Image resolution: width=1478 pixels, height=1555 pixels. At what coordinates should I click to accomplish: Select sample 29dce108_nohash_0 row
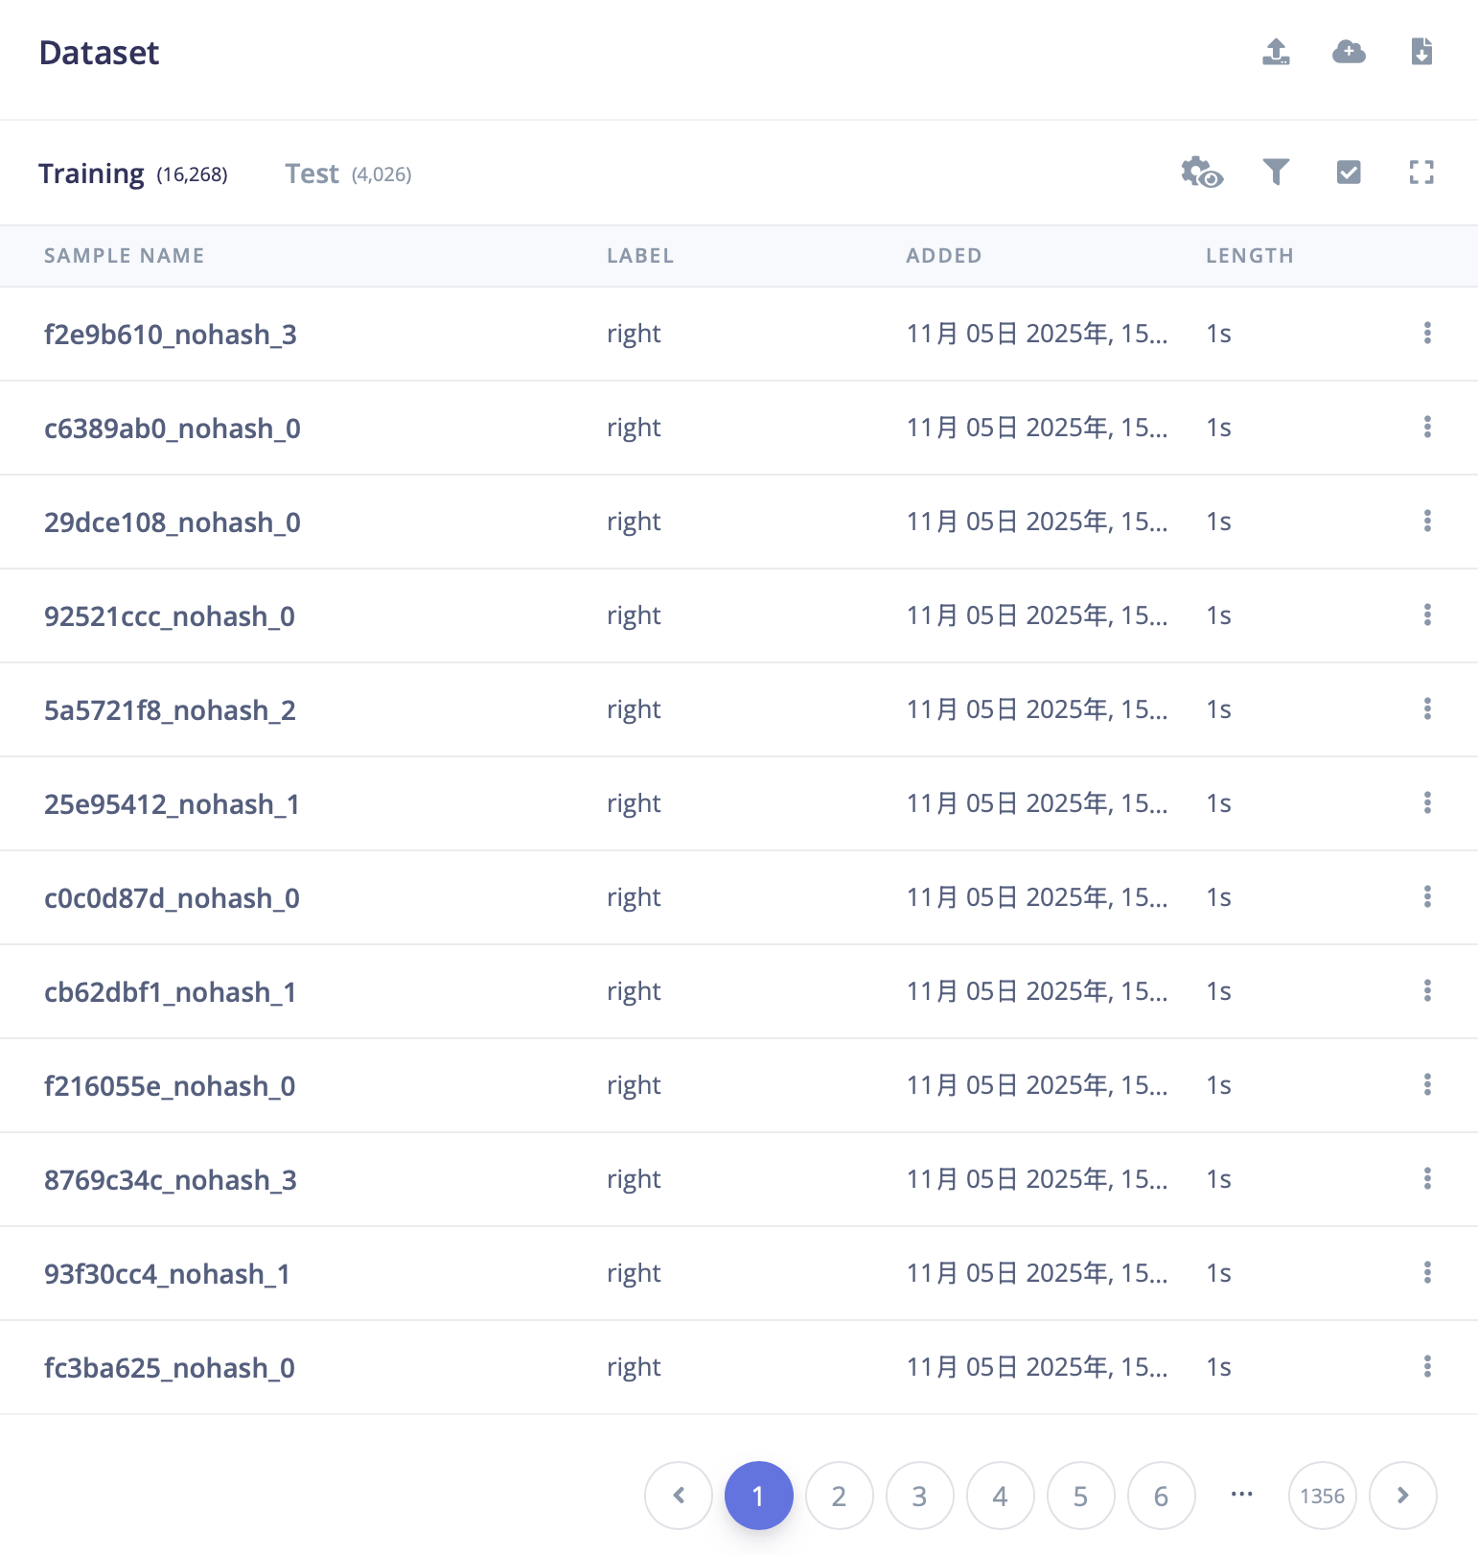(172, 522)
